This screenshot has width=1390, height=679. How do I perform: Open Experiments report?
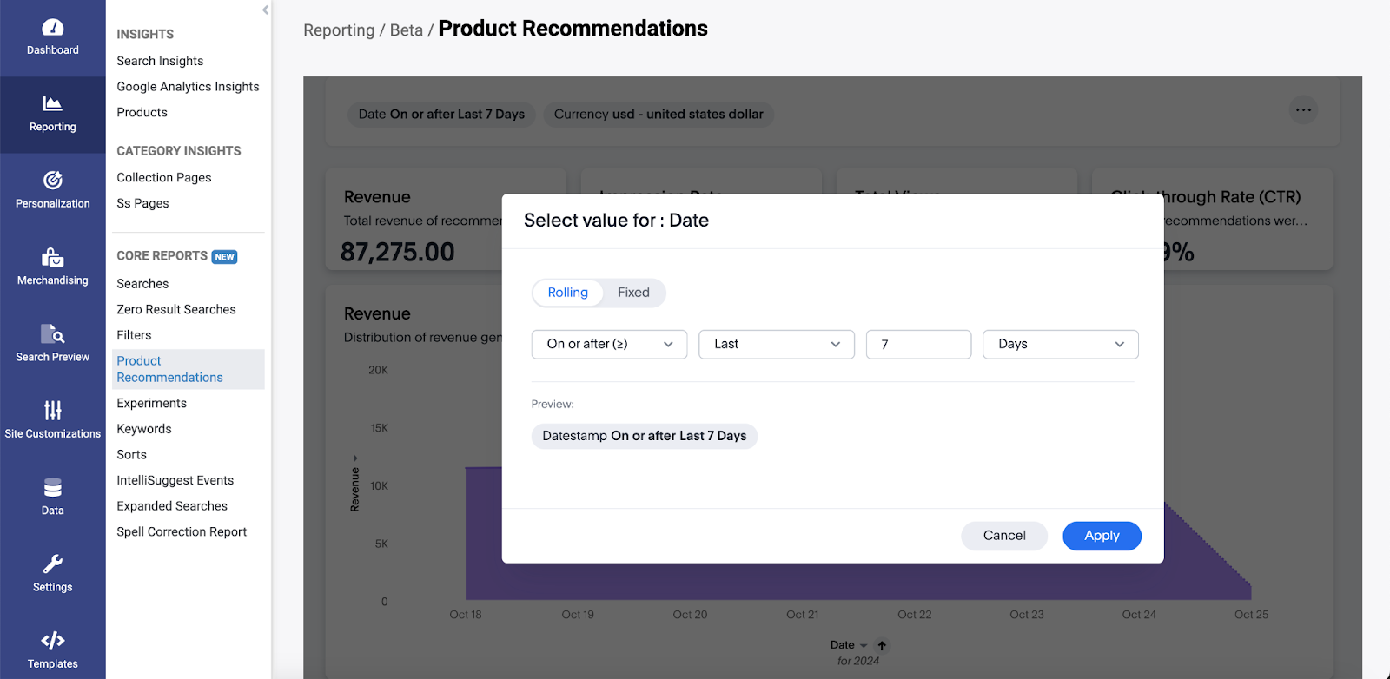click(152, 403)
